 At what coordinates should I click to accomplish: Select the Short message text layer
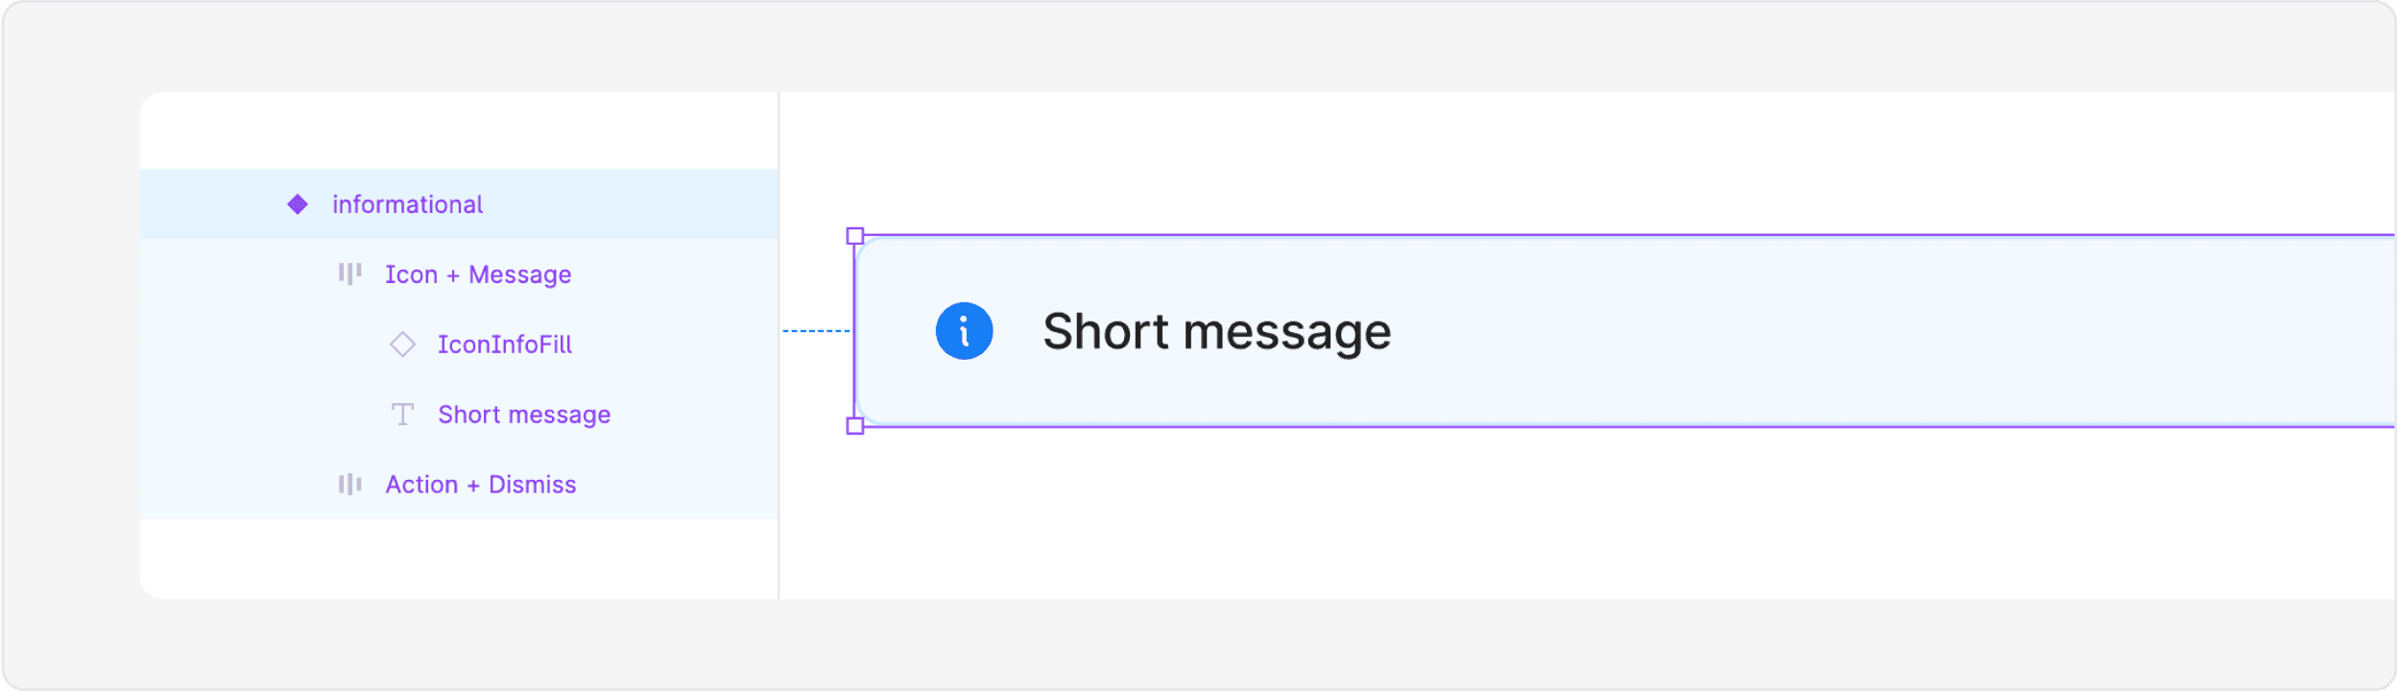524,414
